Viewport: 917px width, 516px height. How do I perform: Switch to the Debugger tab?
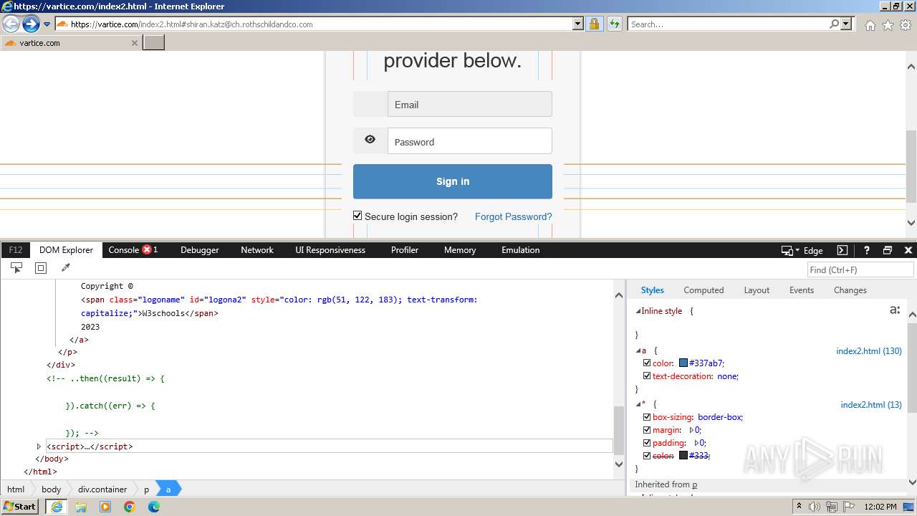click(x=199, y=250)
